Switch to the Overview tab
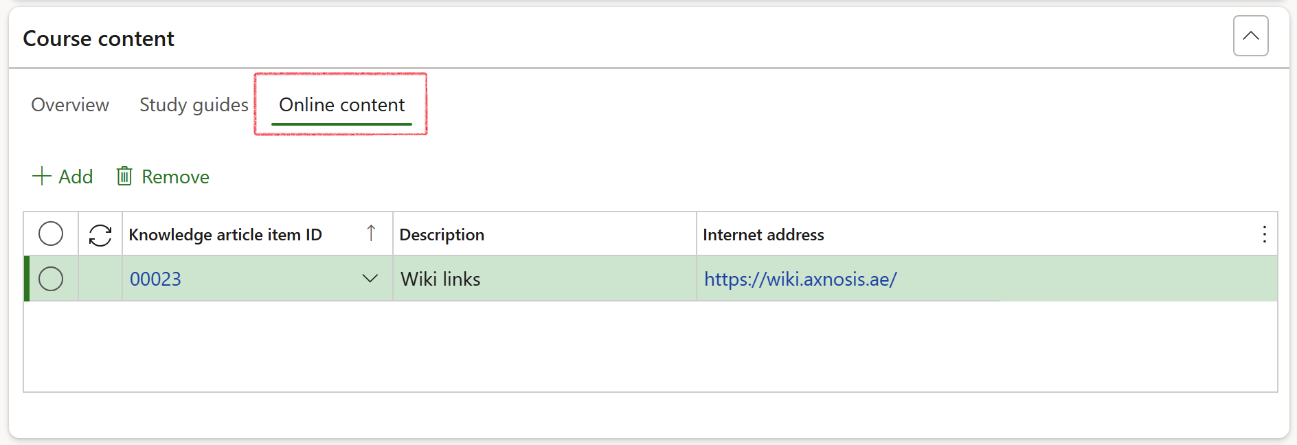This screenshot has width=1297, height=445. [70, 105]
